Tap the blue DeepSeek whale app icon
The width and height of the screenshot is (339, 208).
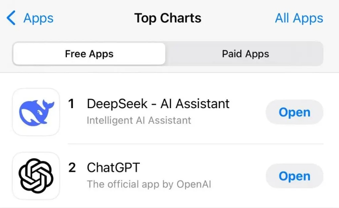tap(36, 112)
